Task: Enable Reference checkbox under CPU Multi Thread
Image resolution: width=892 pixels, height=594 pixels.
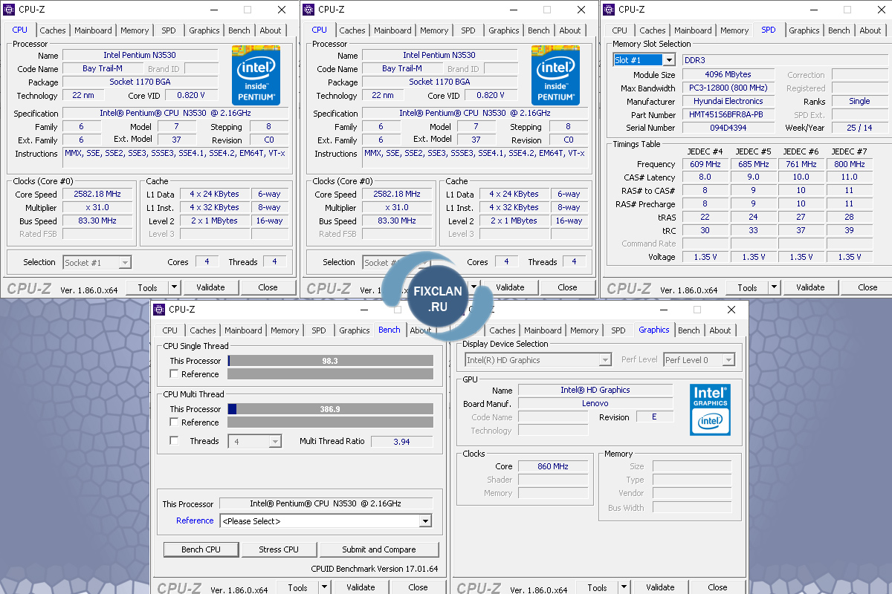Action: [174, 422]
